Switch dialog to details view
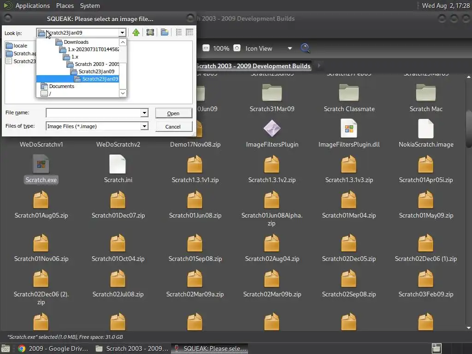 pyautogui.click(x=189, y=32)
